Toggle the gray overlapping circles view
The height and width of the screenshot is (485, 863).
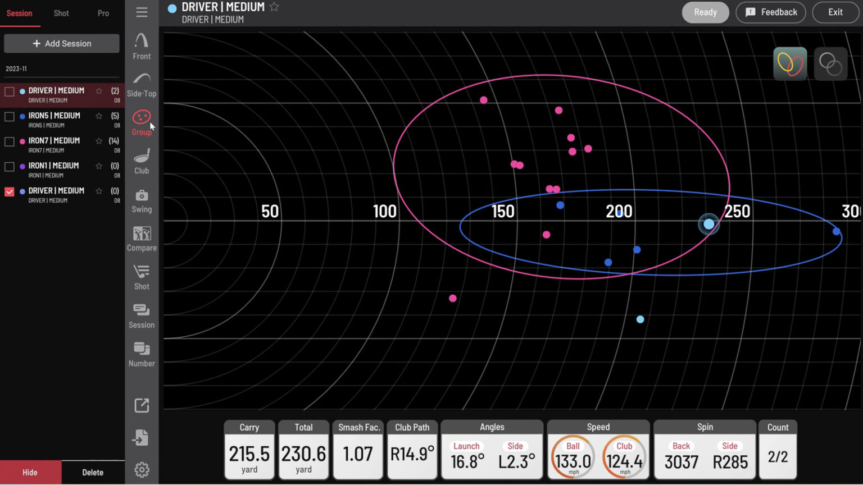coord(830,64)
